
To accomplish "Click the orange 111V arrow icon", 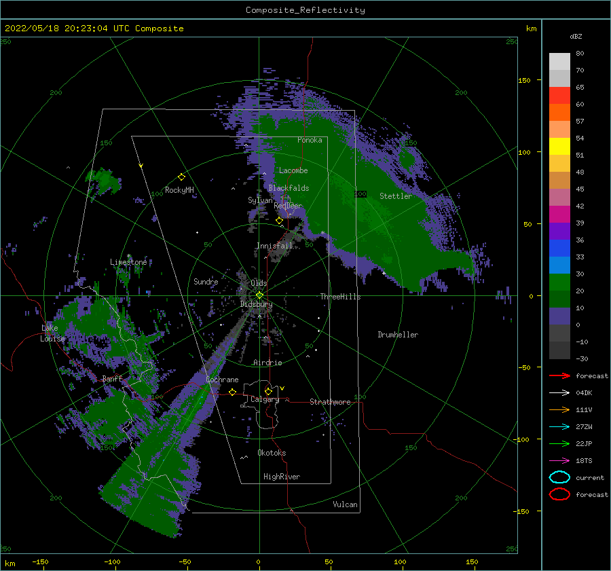I will coord(559,409).
